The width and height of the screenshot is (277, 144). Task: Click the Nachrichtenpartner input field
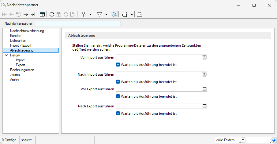77,23
